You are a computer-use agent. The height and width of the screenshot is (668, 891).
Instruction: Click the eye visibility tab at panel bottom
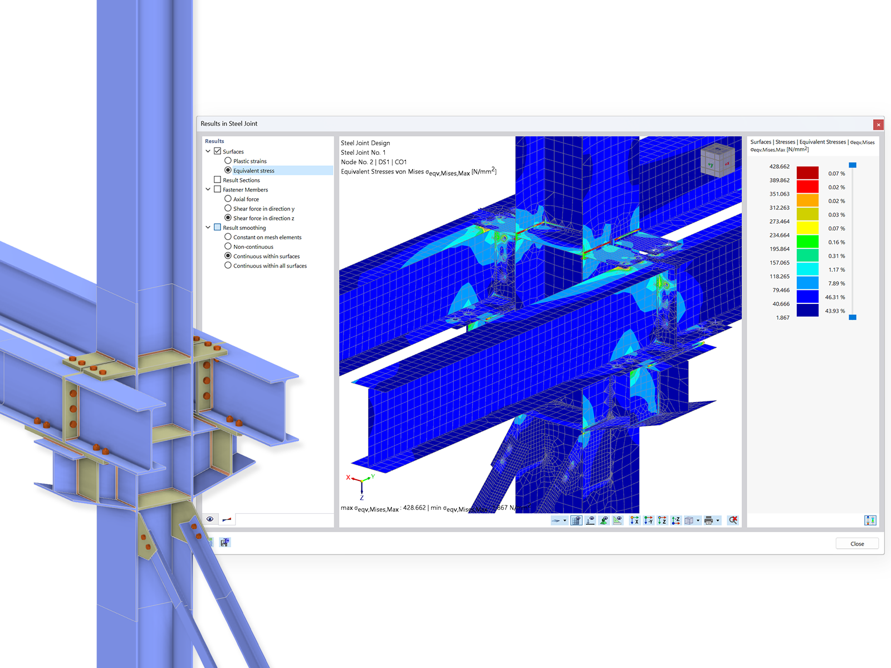click(x=210, y=519)
